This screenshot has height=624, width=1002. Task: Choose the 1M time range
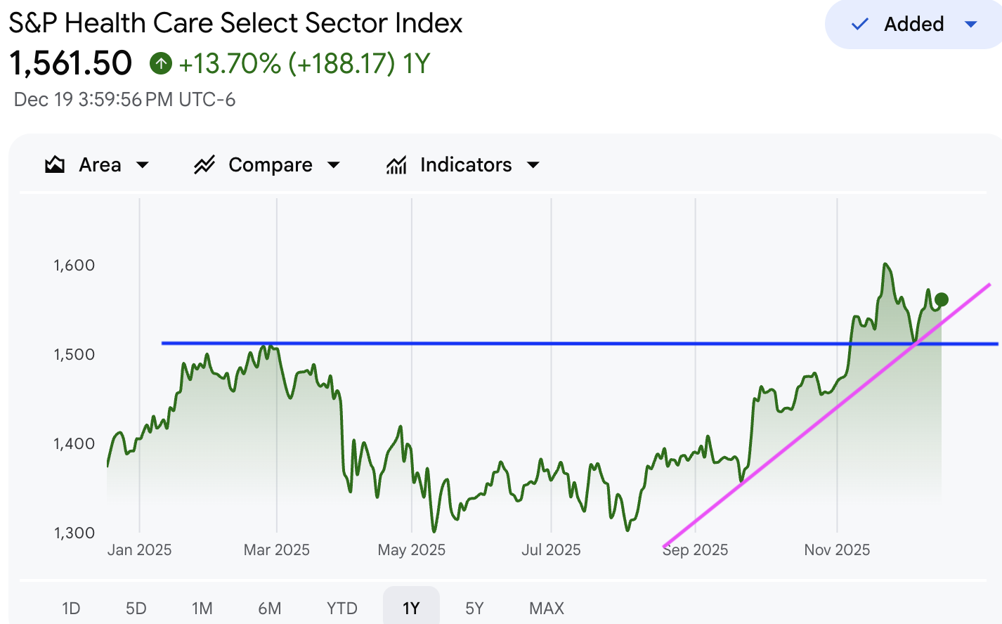point(202,608)
